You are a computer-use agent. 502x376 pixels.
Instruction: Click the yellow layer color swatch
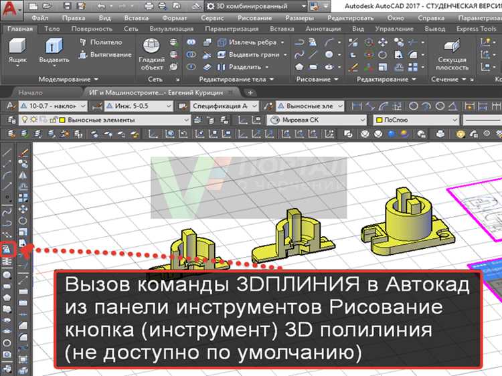(x=62, y=120)
